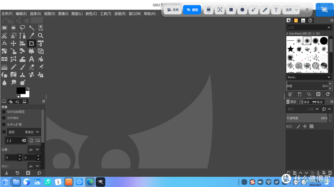Screen dimensions: 334x187
Task: Open the layer 模式 dropdown
Action: point(303,109)
